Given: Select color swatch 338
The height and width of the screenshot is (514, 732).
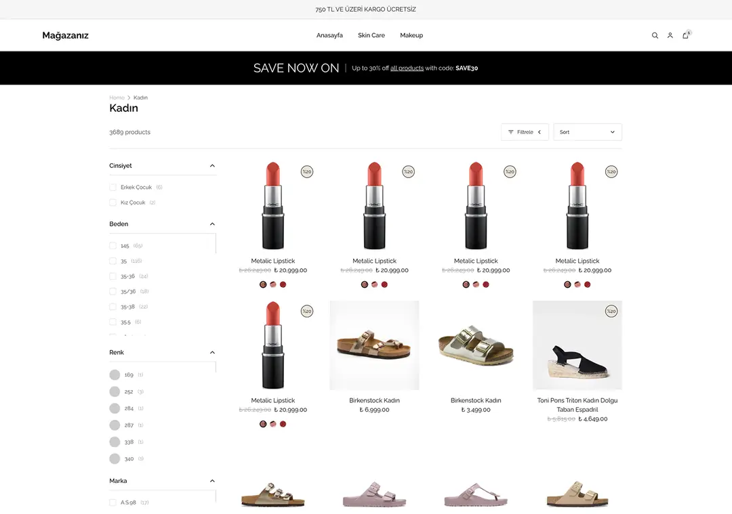Looking at the screenshot, I should (x=115, y=442).
